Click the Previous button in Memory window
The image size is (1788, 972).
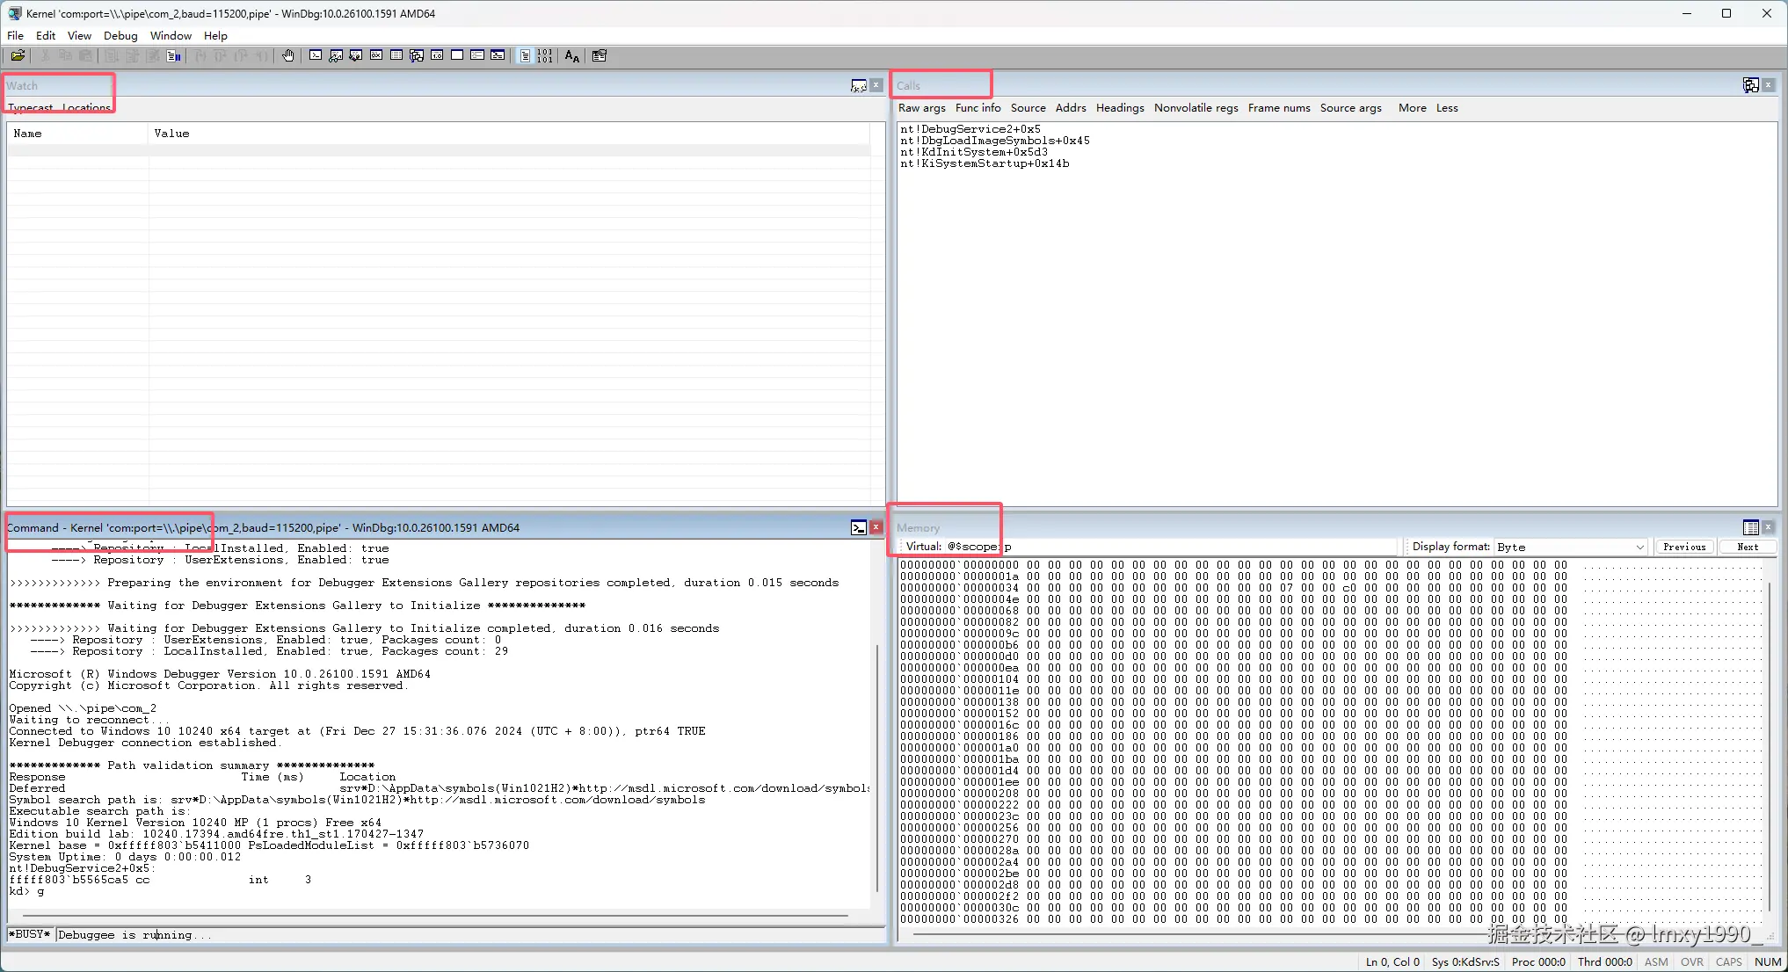pos(1683,547)
